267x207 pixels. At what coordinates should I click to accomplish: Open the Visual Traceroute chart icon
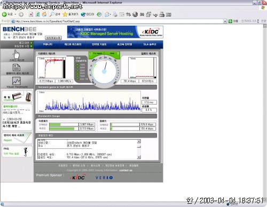point(17,81)
